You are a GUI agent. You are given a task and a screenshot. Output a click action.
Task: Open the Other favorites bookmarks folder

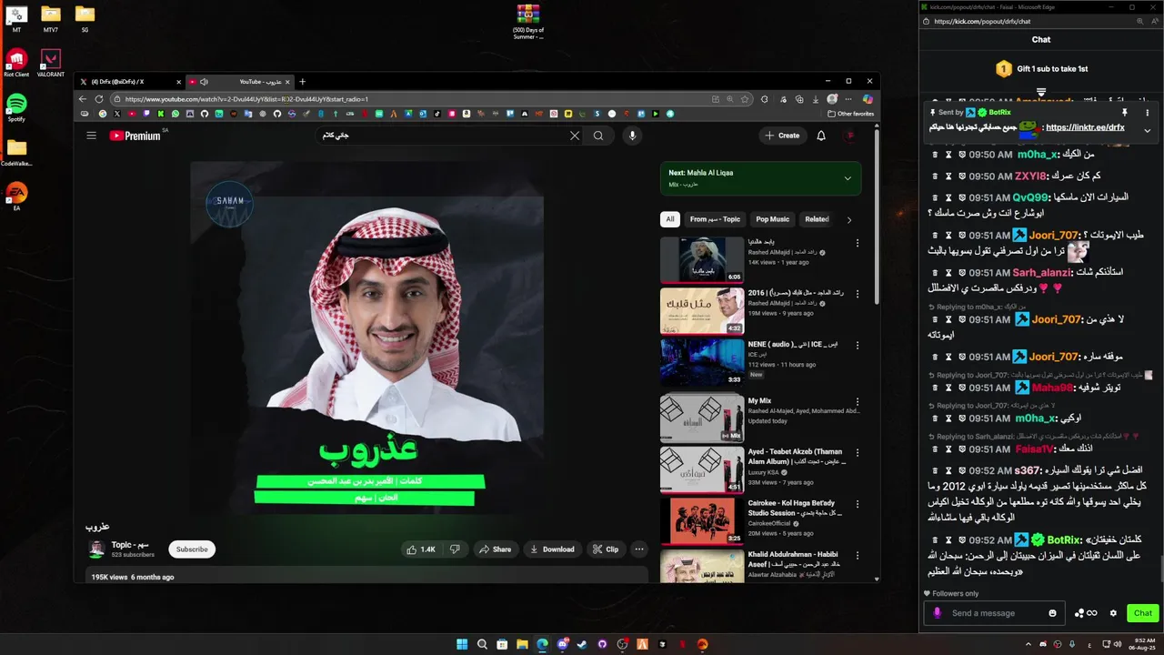coord(850,114)
